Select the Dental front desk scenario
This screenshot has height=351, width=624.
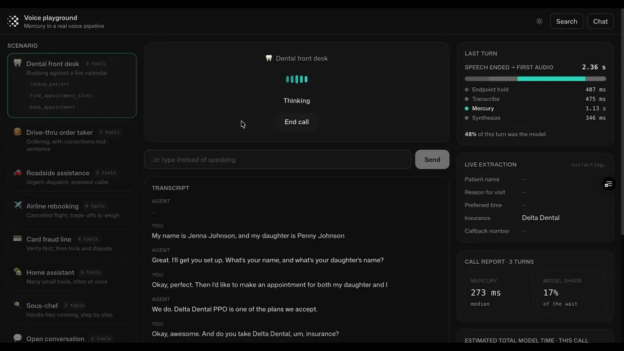pyautogui.click(x=72, y=85)
